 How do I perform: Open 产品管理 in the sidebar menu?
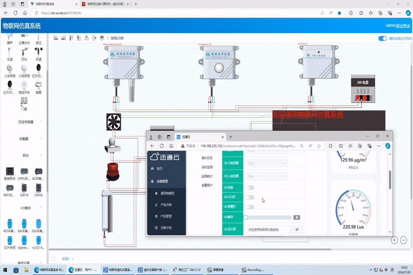166,216
